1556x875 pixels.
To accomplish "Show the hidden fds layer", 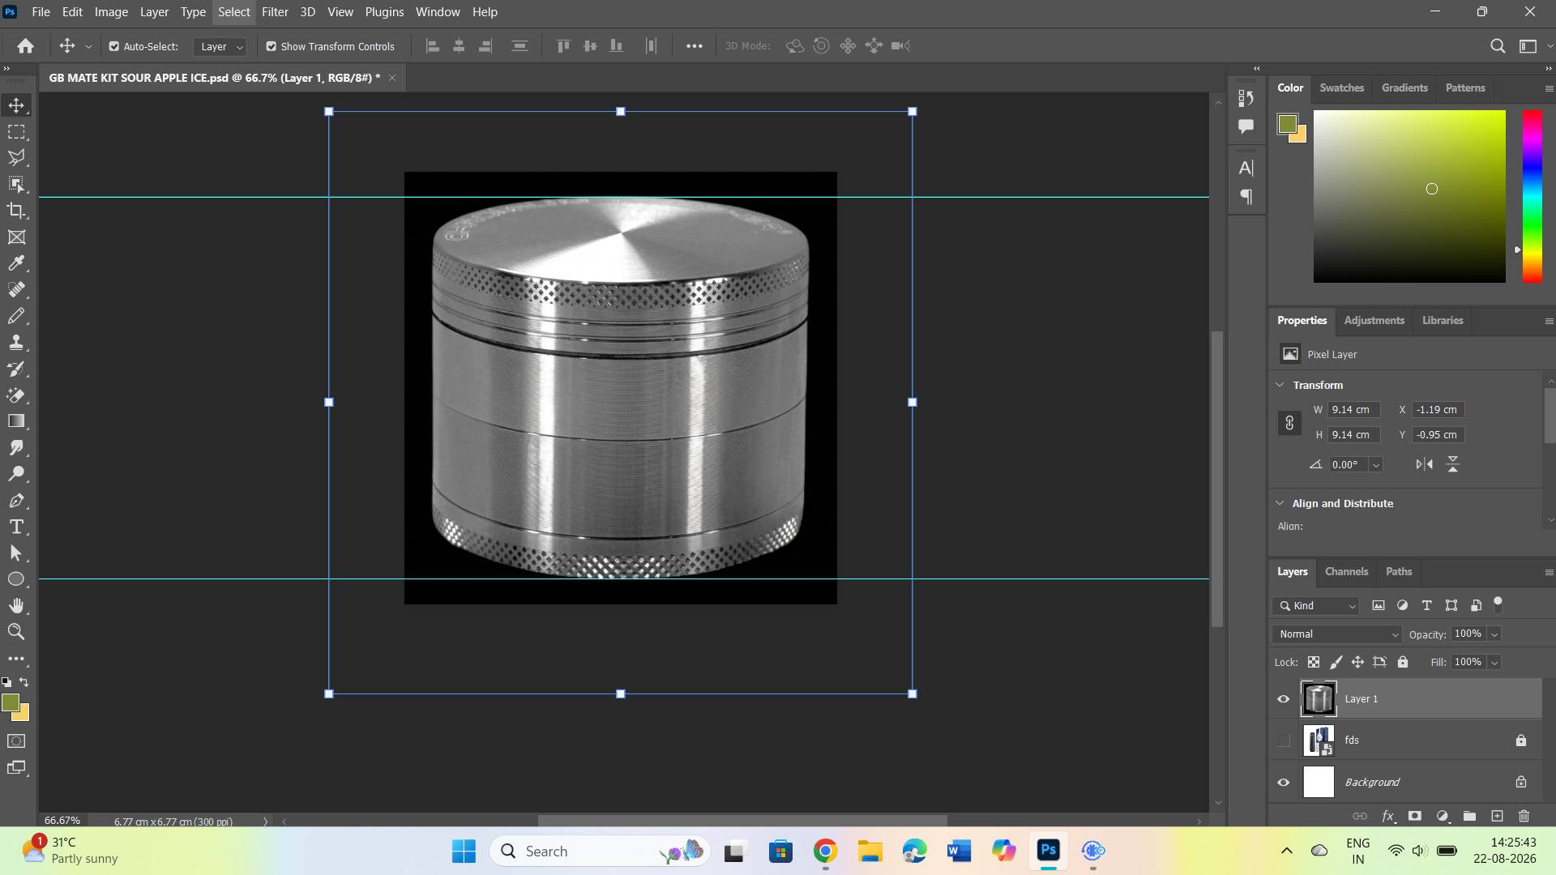I will (1283, 741).
